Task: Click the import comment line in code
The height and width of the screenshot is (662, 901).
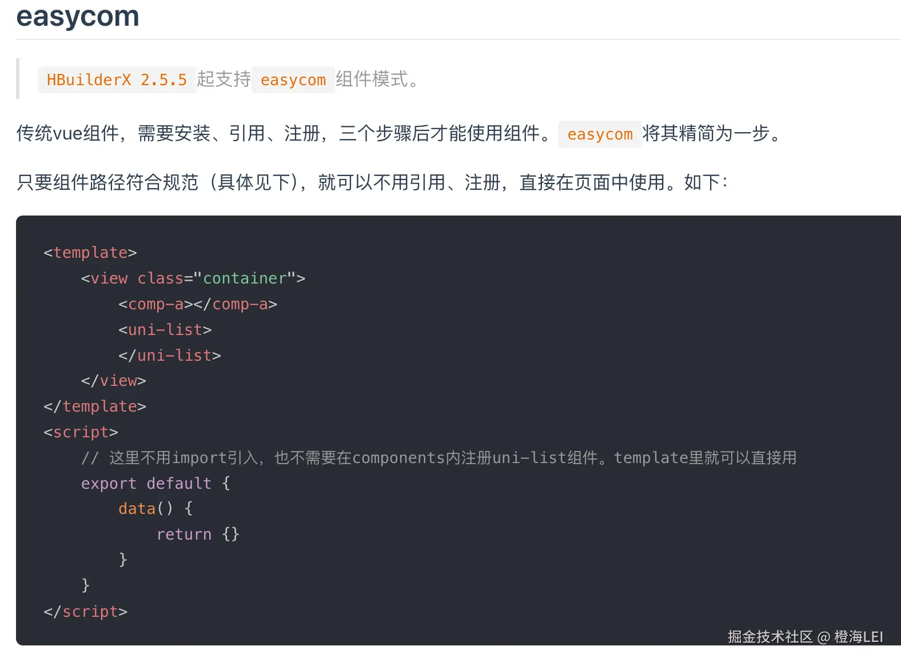Action: [x=438, y=458]
